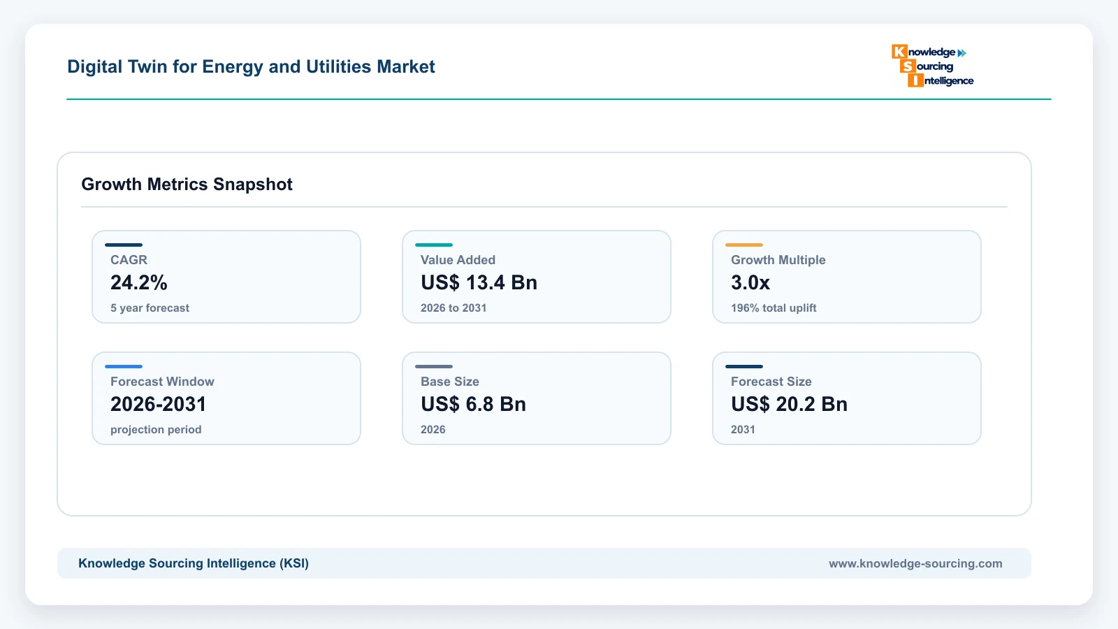Open the www.knowledge-sourcing.com link
Viewport: 1118px width, 629px height.
(x=915, y=563)
